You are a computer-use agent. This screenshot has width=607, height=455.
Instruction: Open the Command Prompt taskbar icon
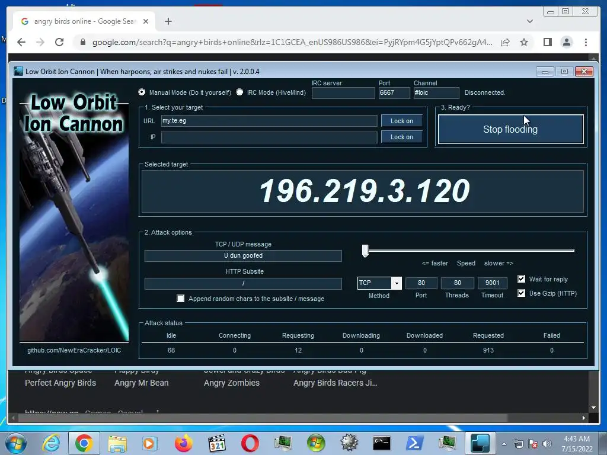click(x=382, y=443)
